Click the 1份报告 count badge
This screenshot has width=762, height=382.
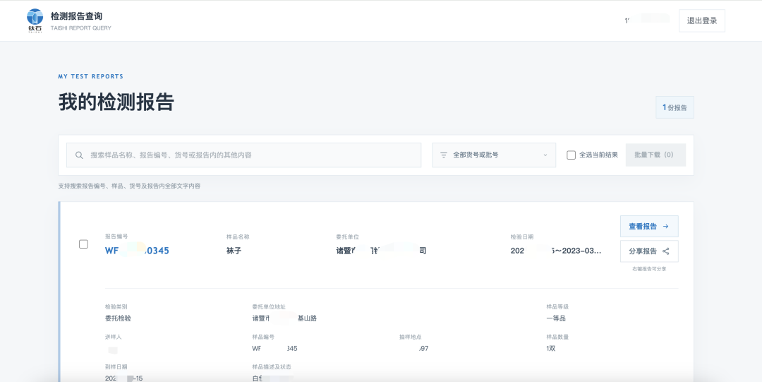(675, 107)
